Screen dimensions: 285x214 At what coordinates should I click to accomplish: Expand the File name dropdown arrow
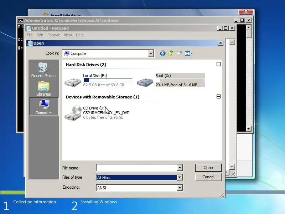pos(180,168)
